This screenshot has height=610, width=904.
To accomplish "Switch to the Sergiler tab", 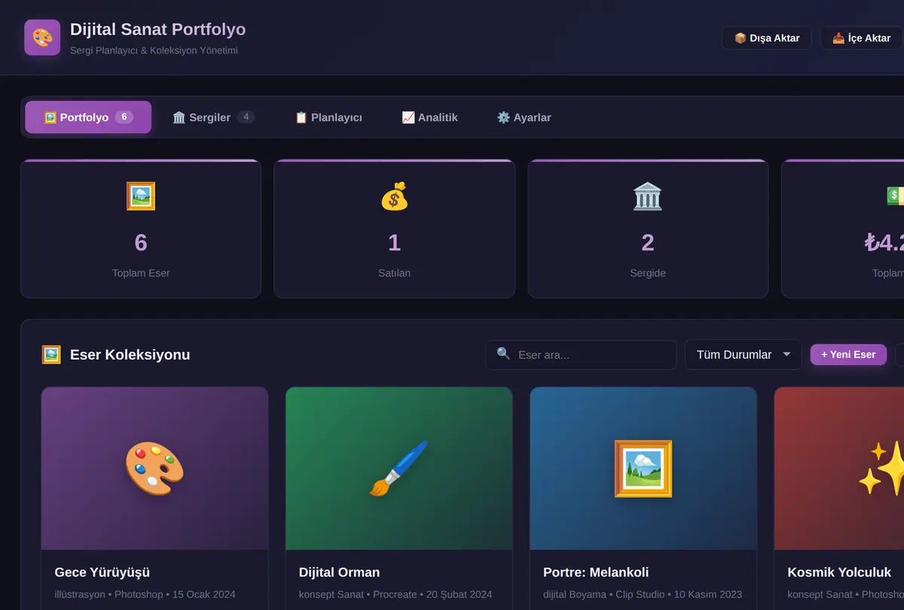I will point(213,117).
